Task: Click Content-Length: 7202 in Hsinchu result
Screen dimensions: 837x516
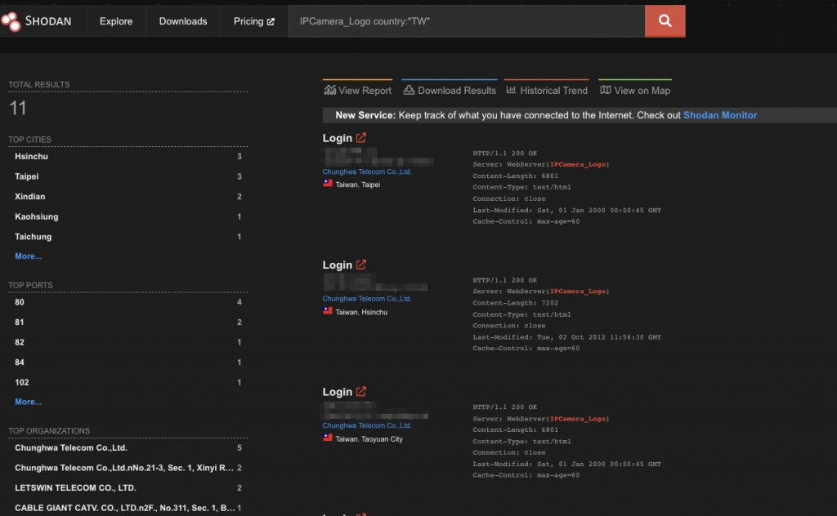Action: click(x=515, y=303)
